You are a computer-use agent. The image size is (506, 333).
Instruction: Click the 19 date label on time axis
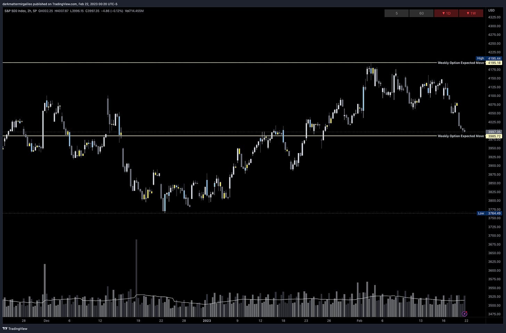tap(138, 321)
